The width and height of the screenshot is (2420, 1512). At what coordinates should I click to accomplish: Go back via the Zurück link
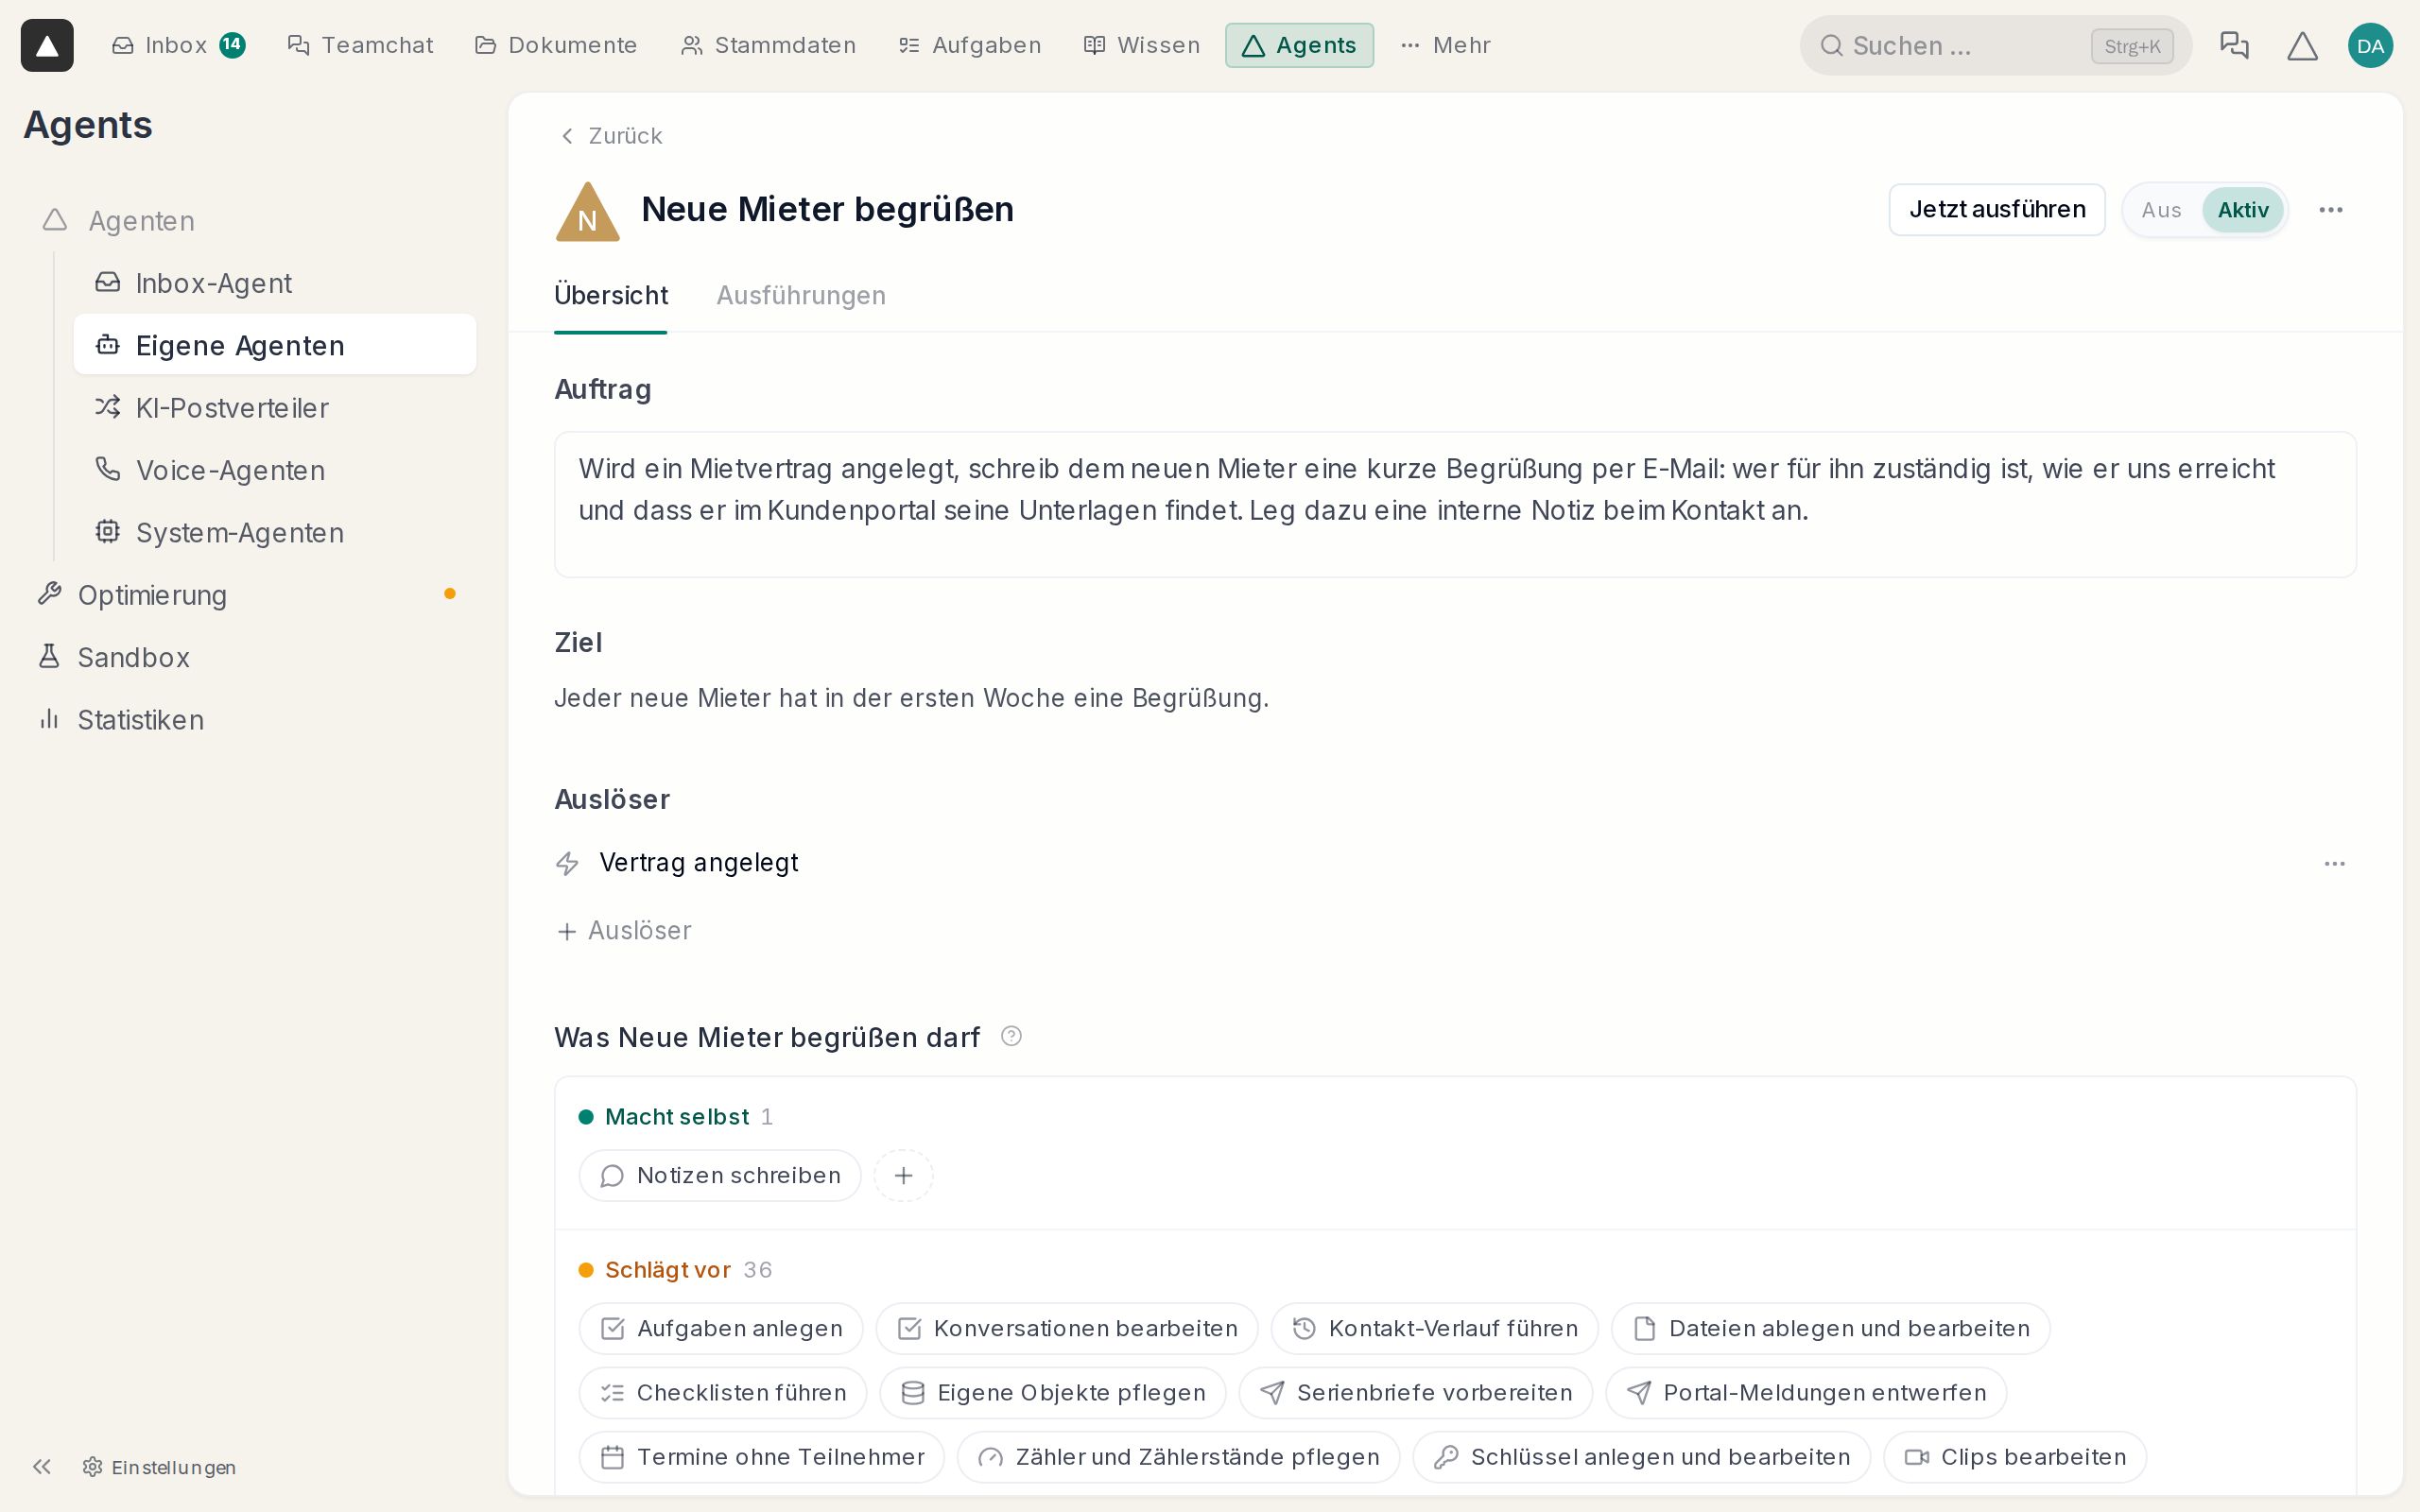click(x=610, y=136)
